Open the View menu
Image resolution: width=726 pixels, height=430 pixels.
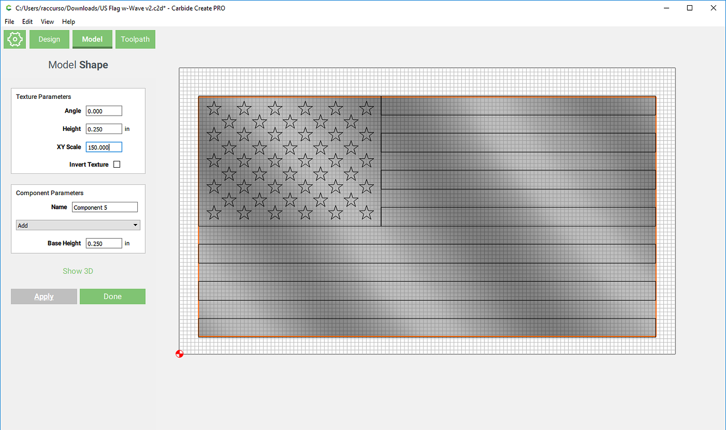(47, 22)
